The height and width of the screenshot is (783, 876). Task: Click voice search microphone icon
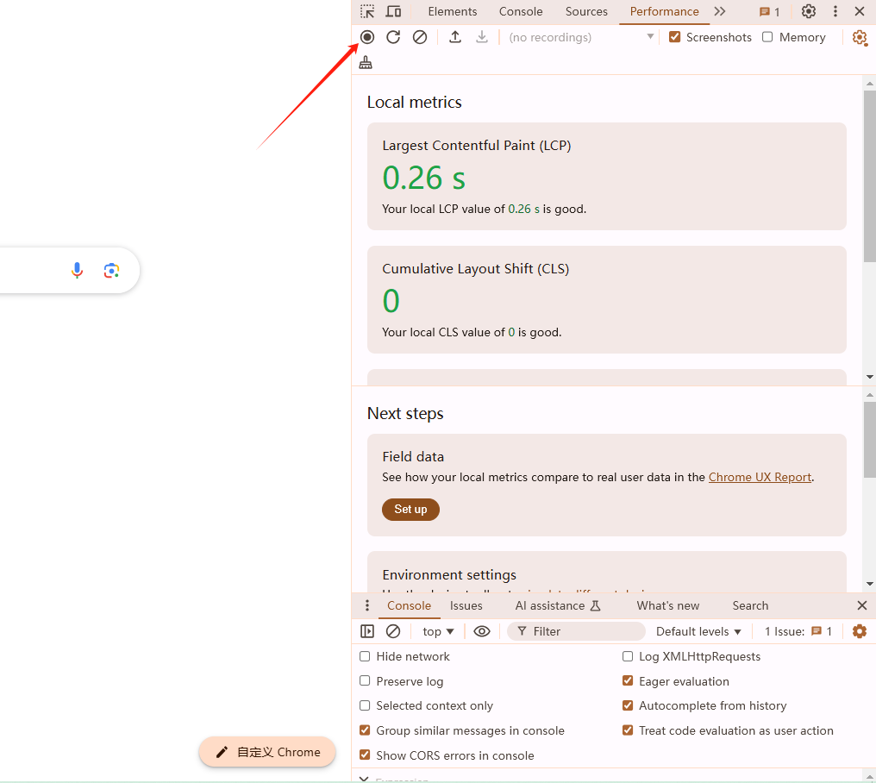(x=78, y=271)
